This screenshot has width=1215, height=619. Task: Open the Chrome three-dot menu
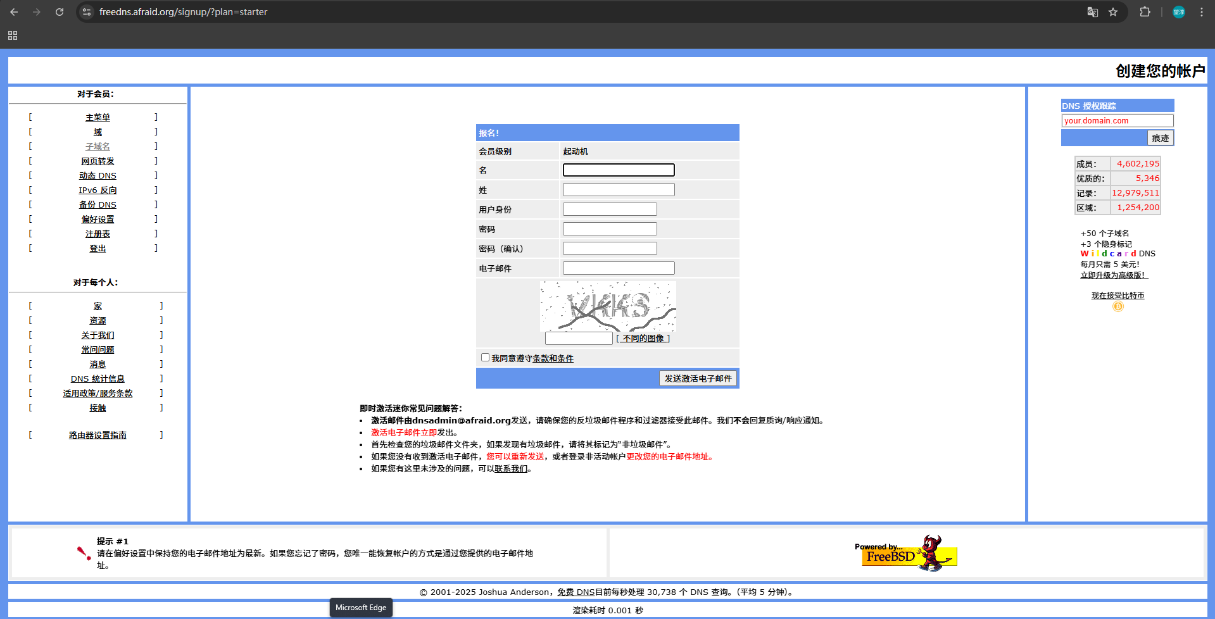1201,12
